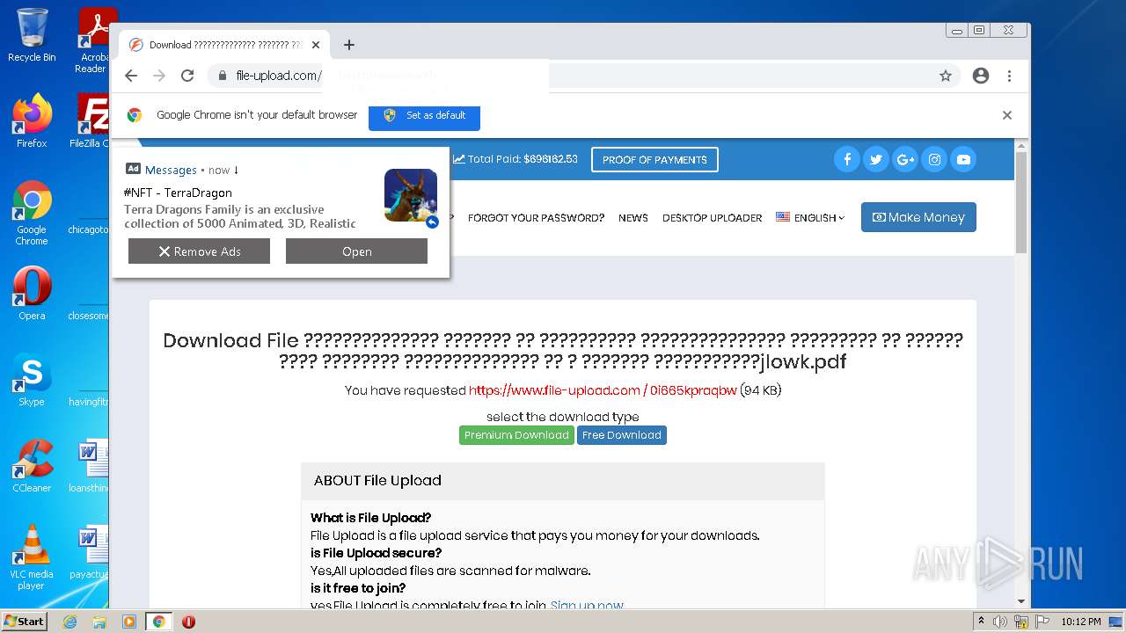
Task: Click the Messages ad source label
Action: (171, 170)
